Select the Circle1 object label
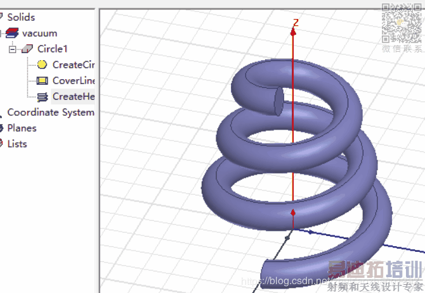 coord(52,49)
